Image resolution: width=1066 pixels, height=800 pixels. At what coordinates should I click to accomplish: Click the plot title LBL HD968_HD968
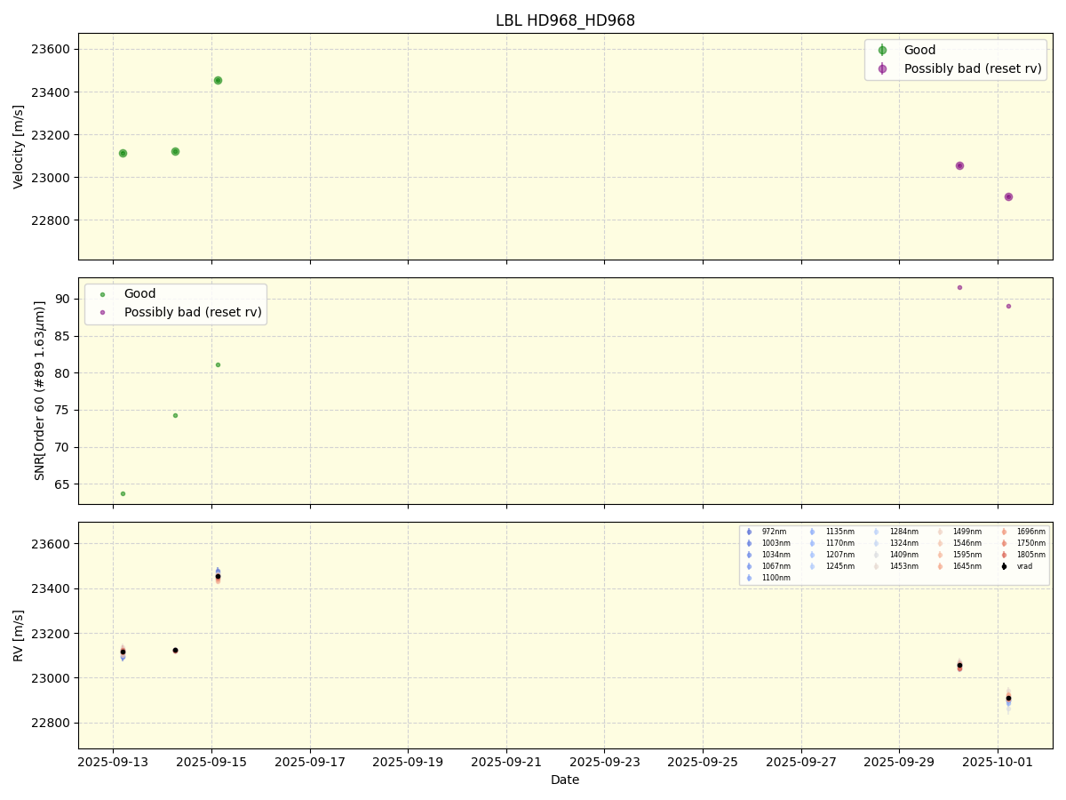(x=565, y=20)
